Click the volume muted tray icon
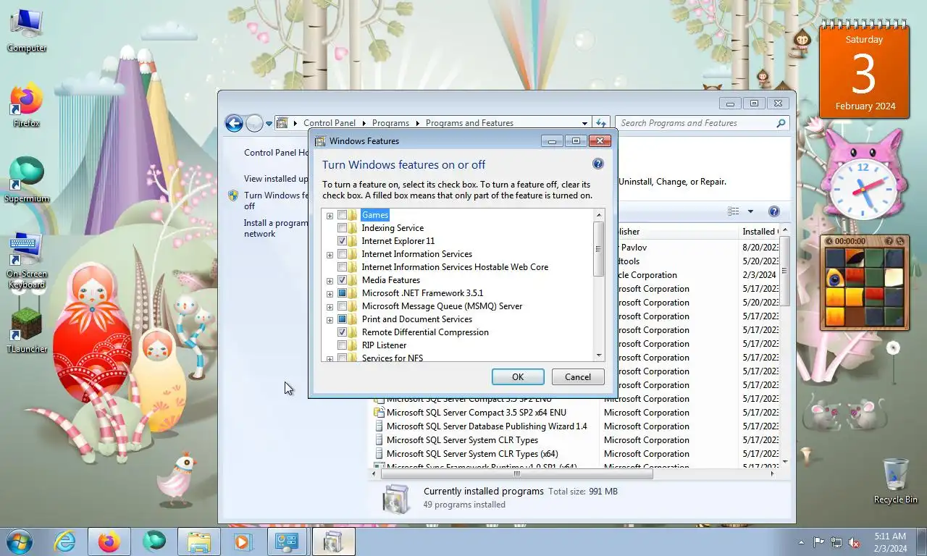 [855, 542]
